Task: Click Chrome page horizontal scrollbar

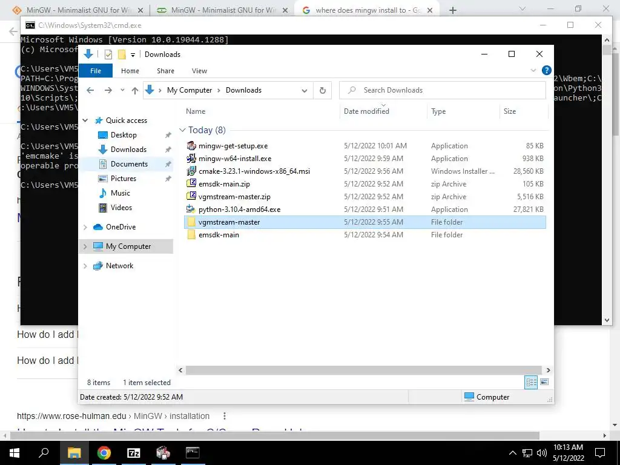Action: point(275,435)
